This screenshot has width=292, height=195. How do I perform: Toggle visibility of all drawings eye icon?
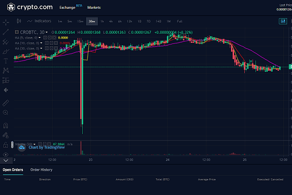click(5, 155)
